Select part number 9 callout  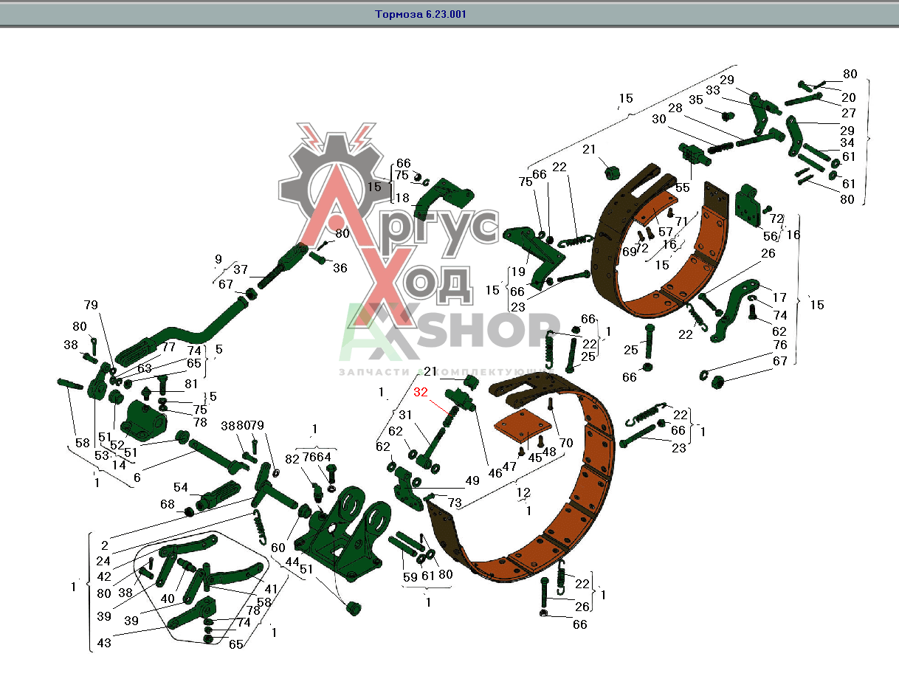(218, 258)
